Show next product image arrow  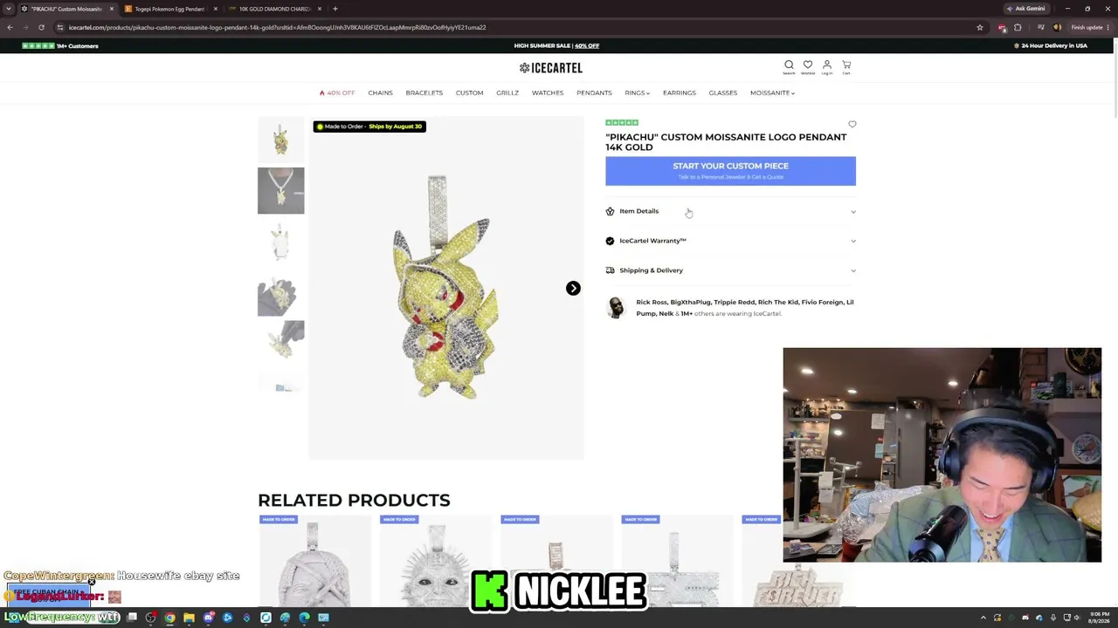(573, 288)
